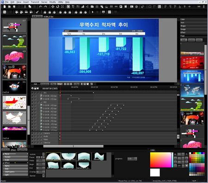Select the arrow pointer selection tool
This screenshot has width=208, height=183.
[68, 6]
